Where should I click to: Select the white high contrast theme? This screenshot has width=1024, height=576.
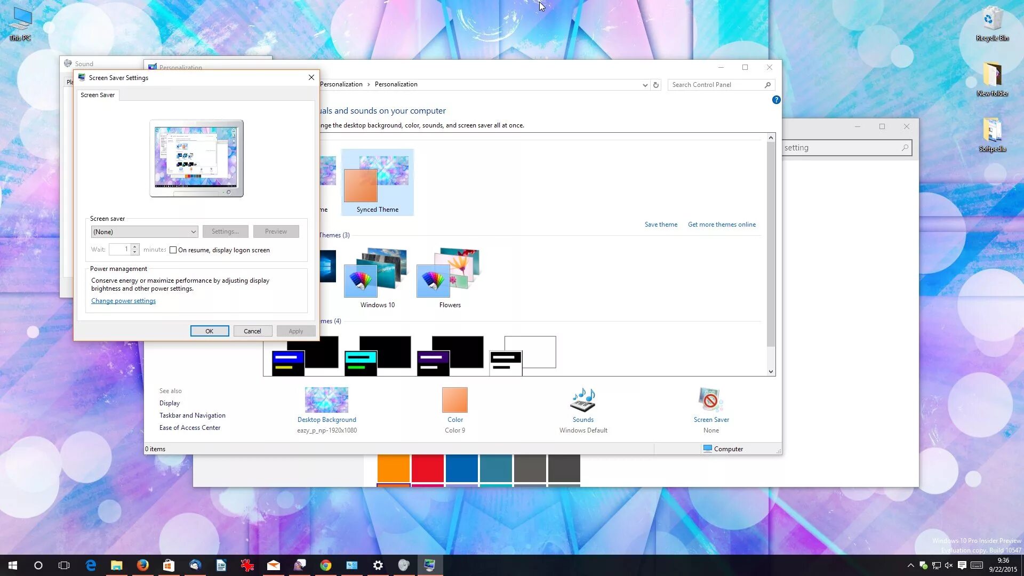(x=523, y=355)
